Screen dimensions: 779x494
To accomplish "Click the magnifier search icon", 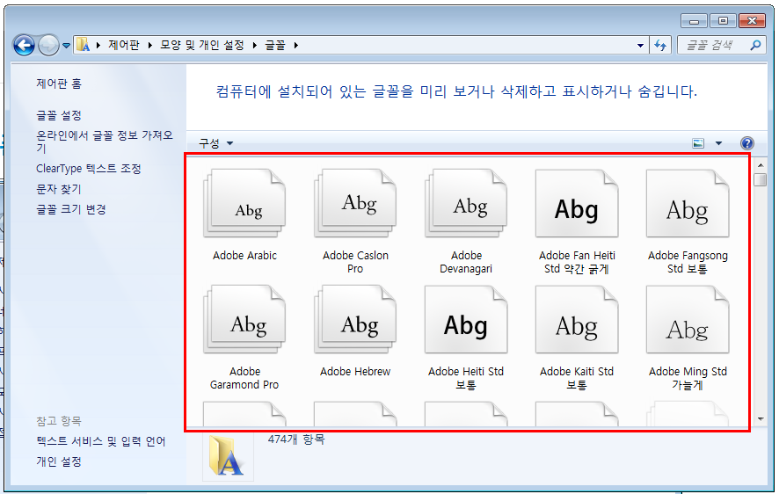I will 755,45.
